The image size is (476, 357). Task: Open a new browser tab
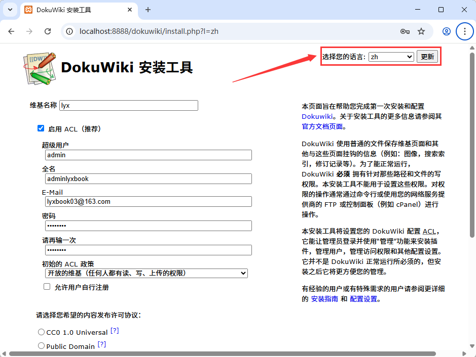pyautogui.click(x=147, y=10)
